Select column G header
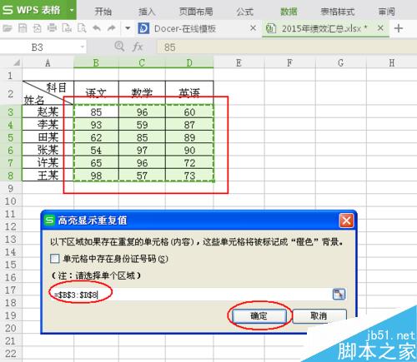This screenshot has width=417, height=362. coord(341,63)
